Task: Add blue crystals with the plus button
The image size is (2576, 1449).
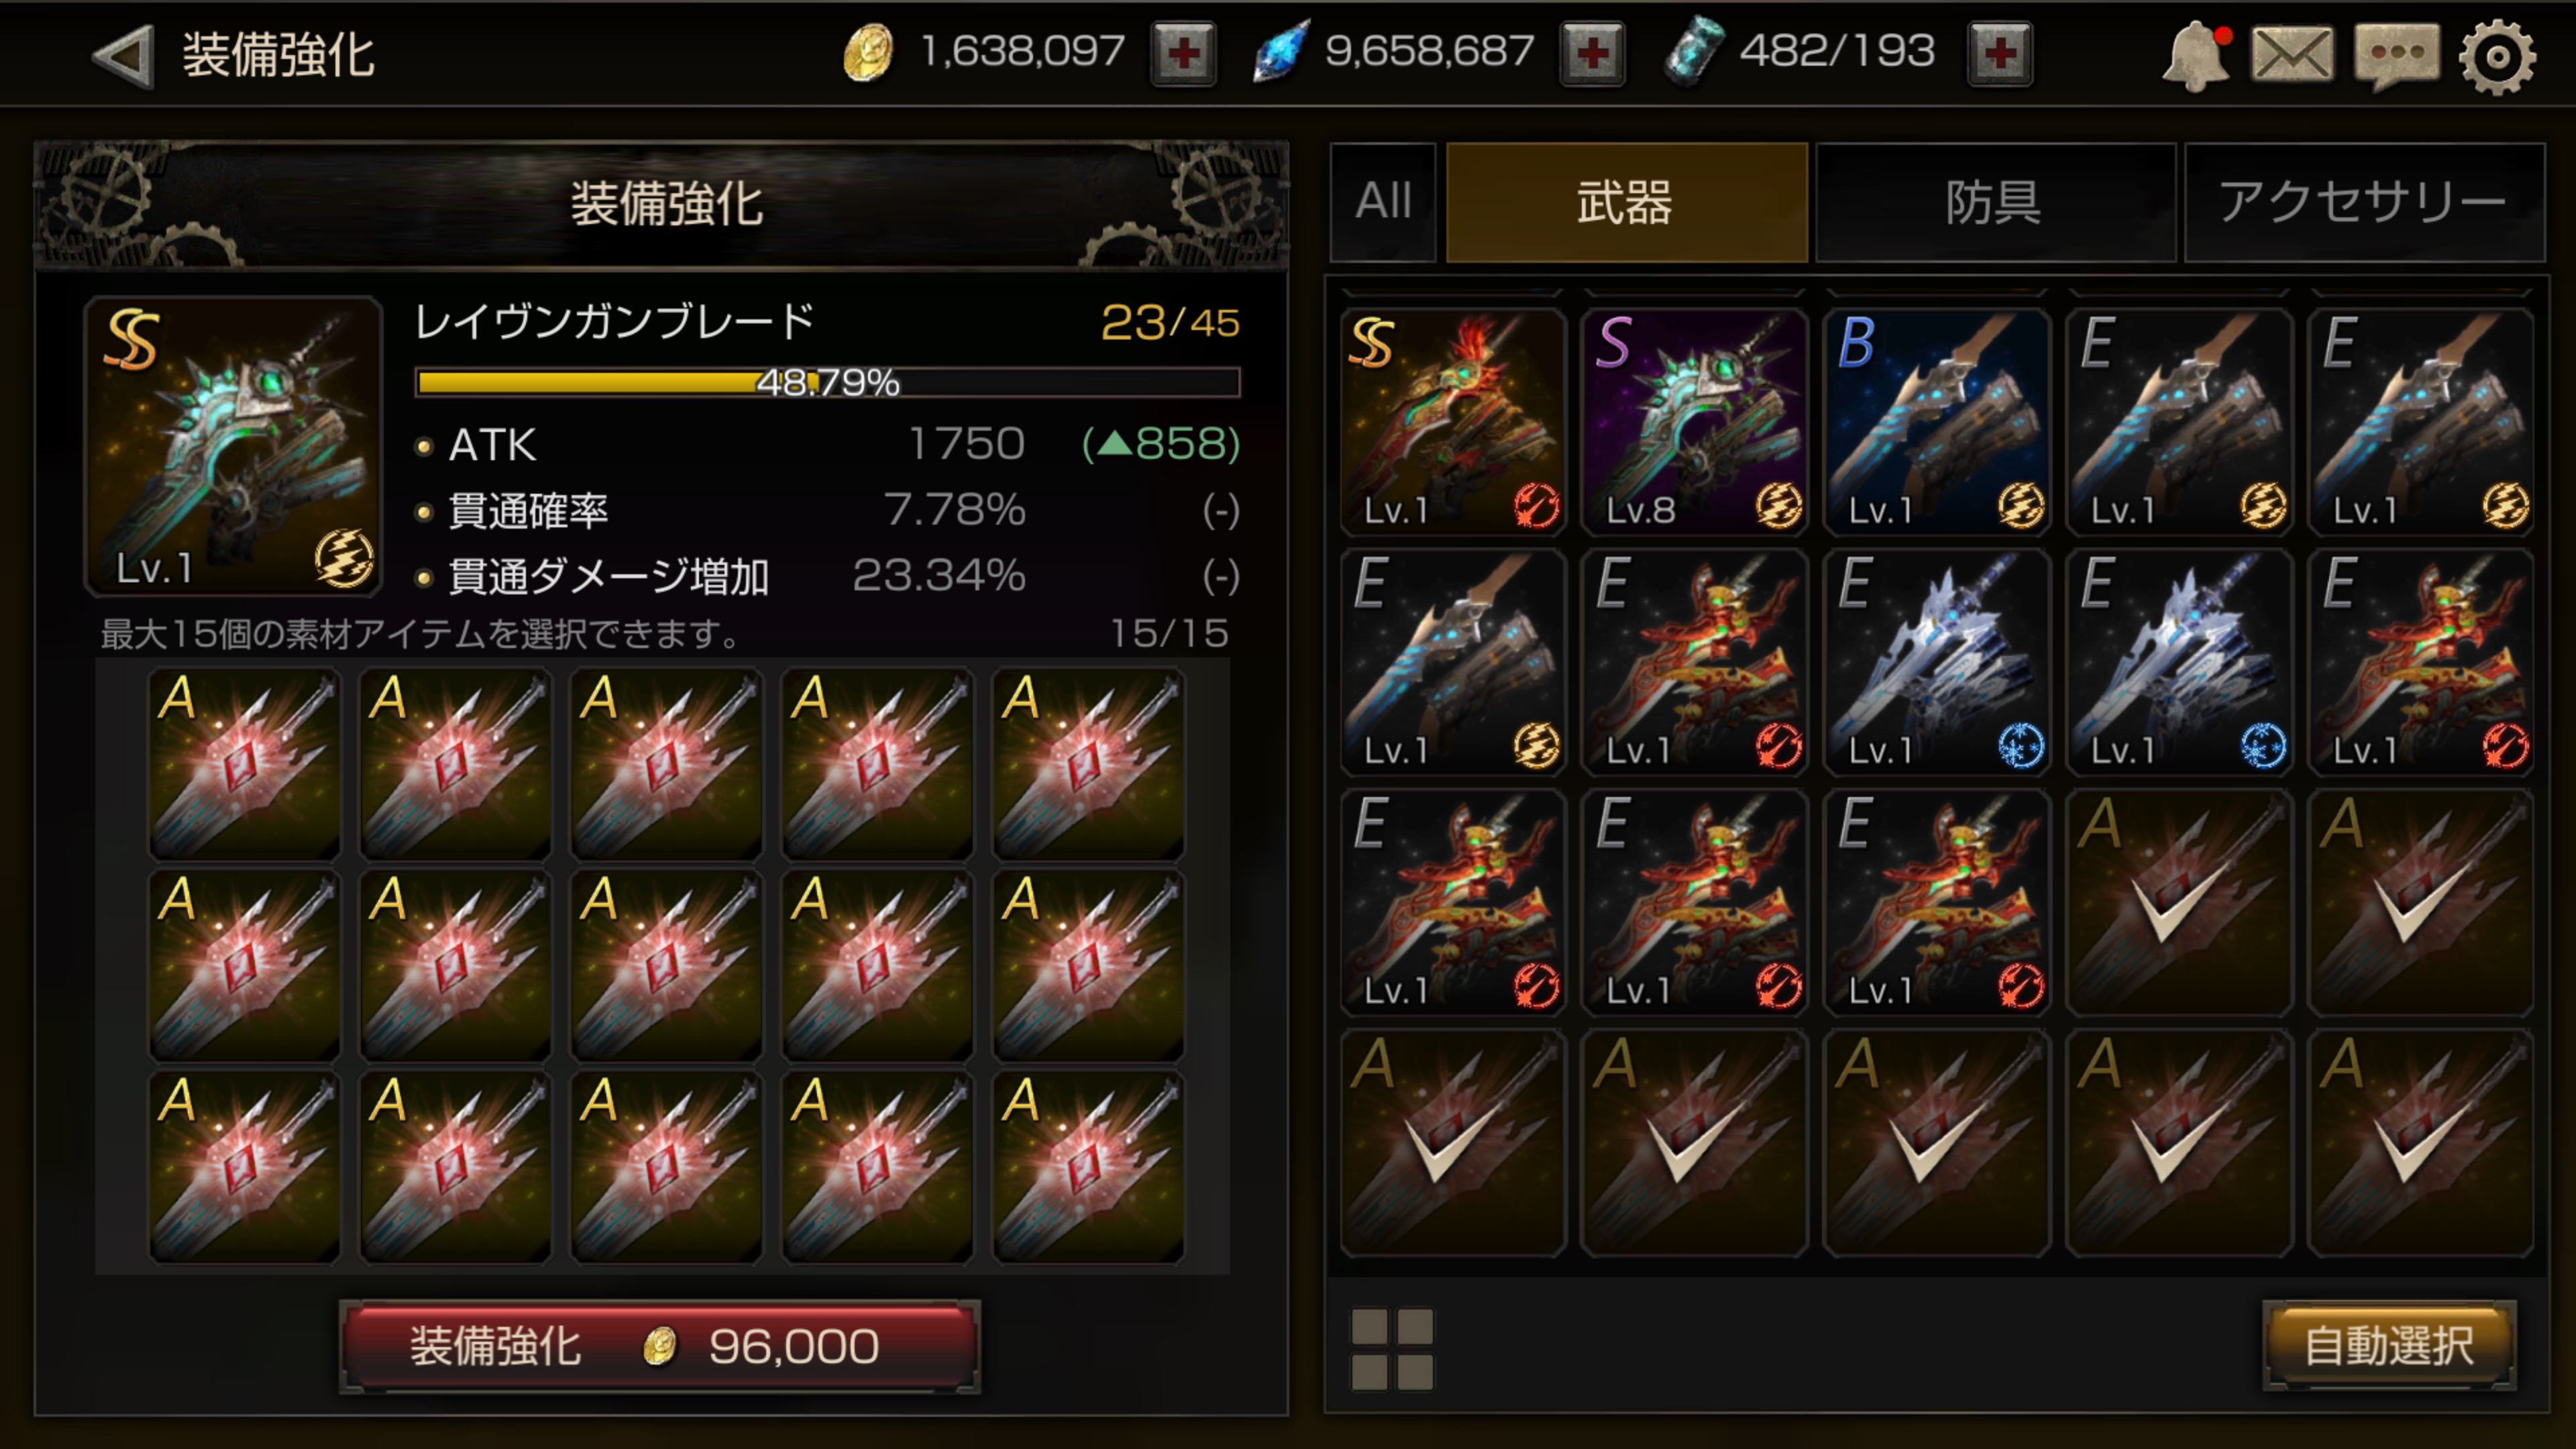Action: point(1592,53)
